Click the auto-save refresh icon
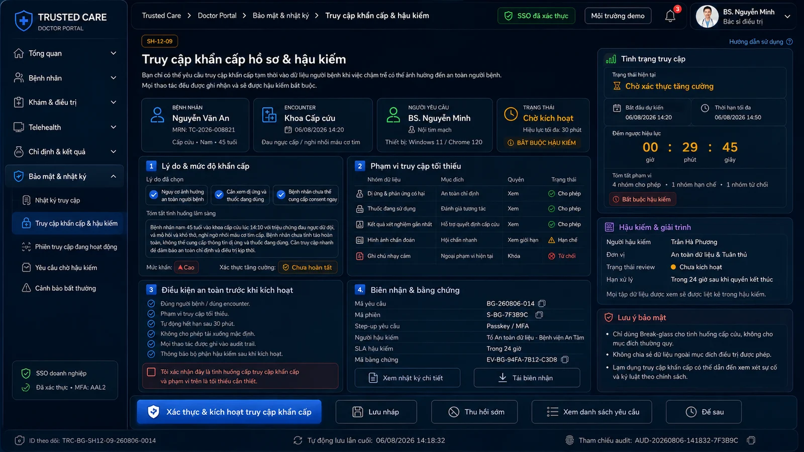 click(298, 440)
